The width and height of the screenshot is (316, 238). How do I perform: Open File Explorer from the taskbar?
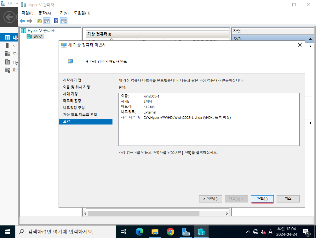click(x=155, y=232)
